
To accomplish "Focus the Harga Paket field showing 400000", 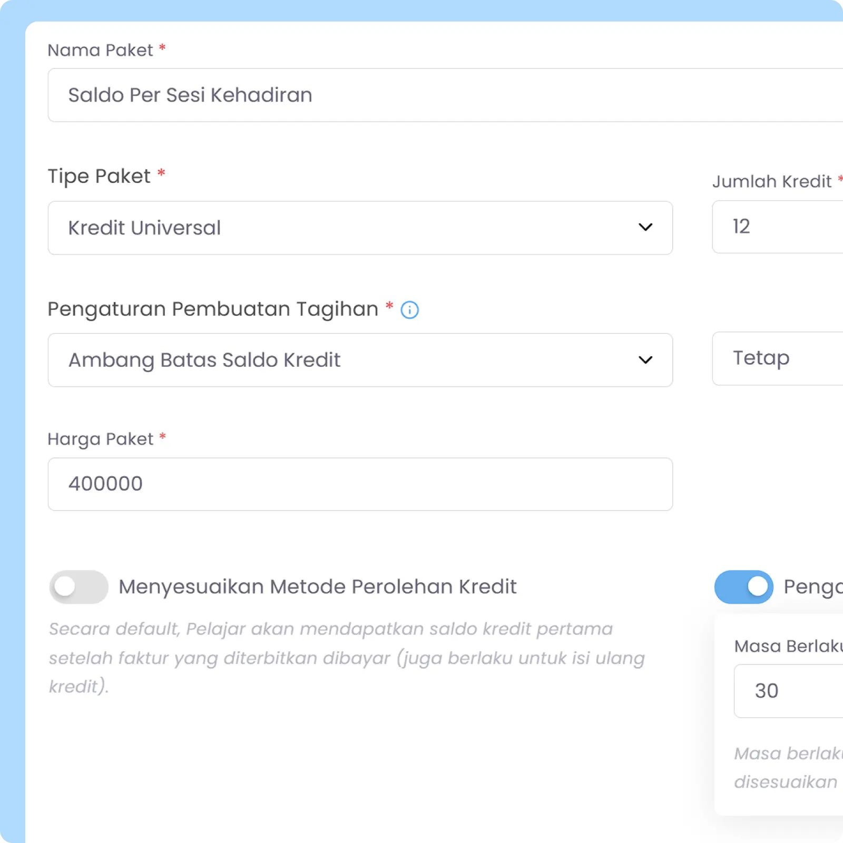I will click(x=360, y=484).
